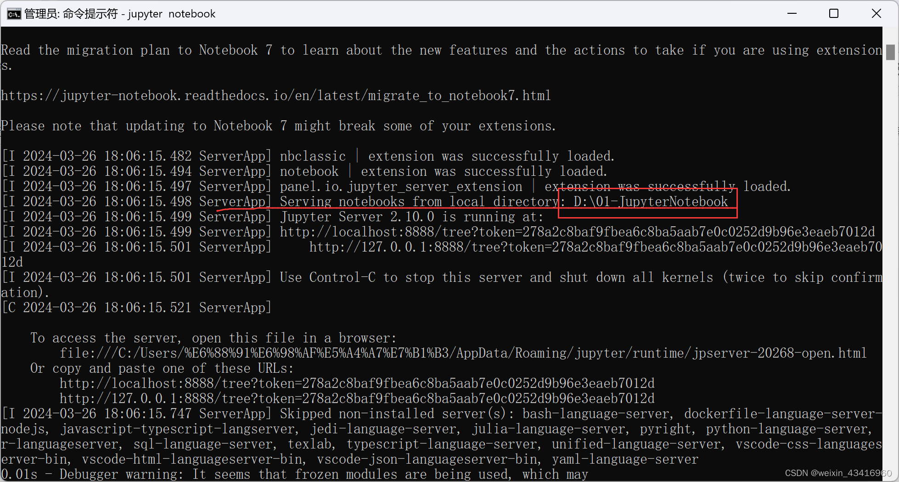Click the 127.0.0.1:8888 URL in the 18:06:15.501 ServerApp log line

tap(596, 247)
